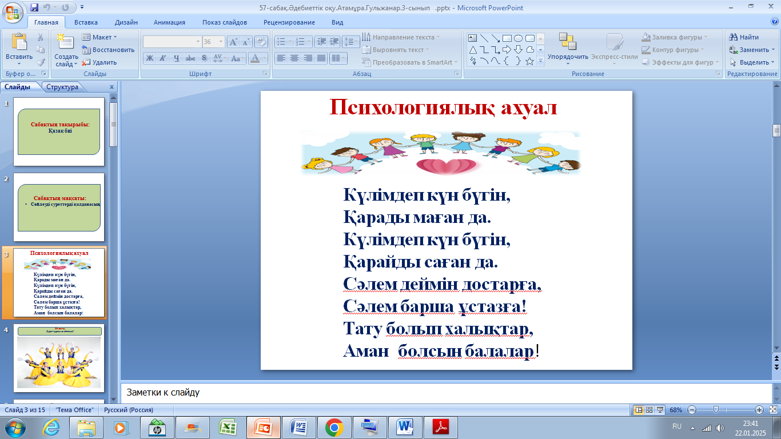
Task: Click the zoom slider handle
Action: pyautogui.click(x=716, y=410)
